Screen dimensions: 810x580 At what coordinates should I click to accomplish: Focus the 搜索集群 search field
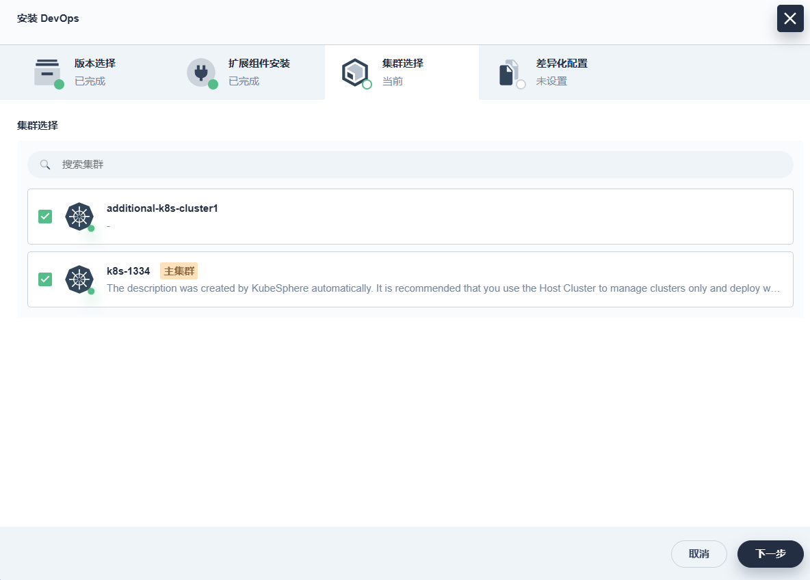pyautogui.click(x=410, y=165)
